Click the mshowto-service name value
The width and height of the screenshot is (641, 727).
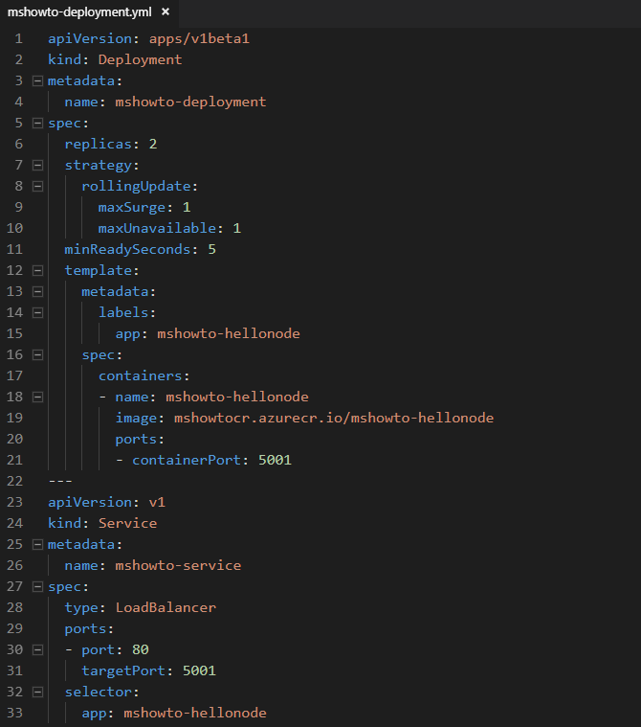click(x=178, y=566)
